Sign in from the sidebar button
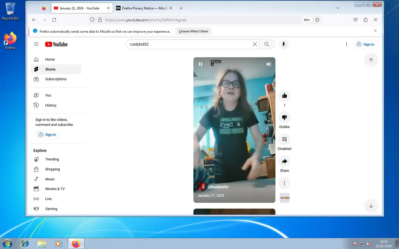The width and height of the screenshot is (399, 249). [x=47, y=135]
